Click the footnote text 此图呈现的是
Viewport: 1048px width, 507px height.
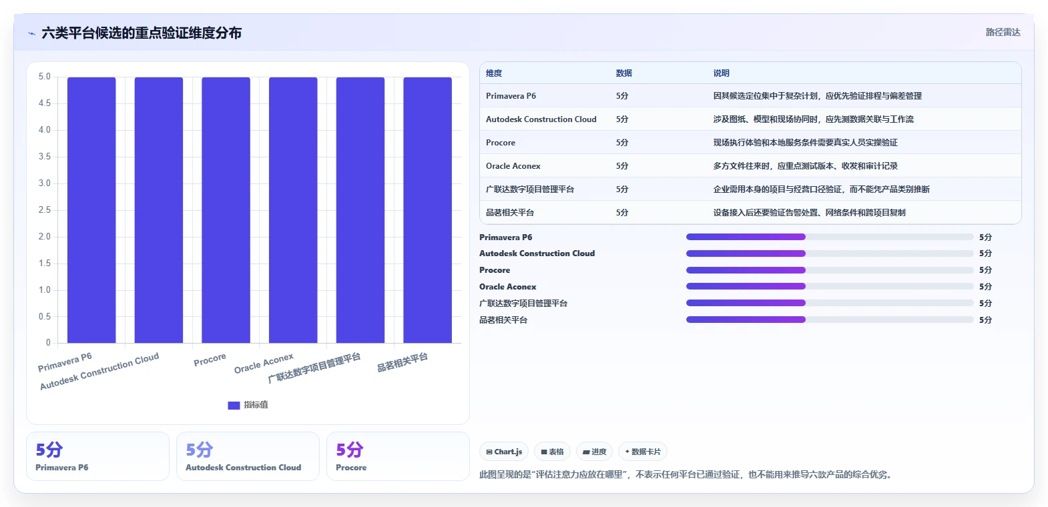point(686,475)
